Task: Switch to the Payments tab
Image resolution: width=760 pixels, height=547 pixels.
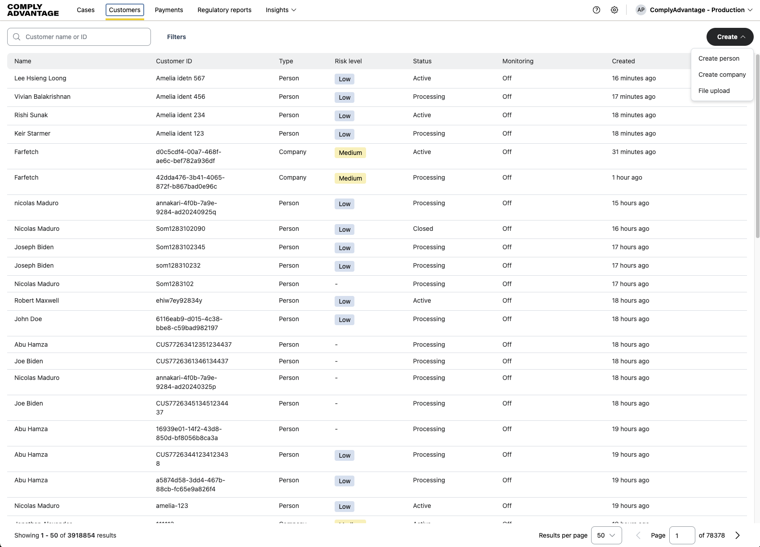Action: click(x=169, y=9)
